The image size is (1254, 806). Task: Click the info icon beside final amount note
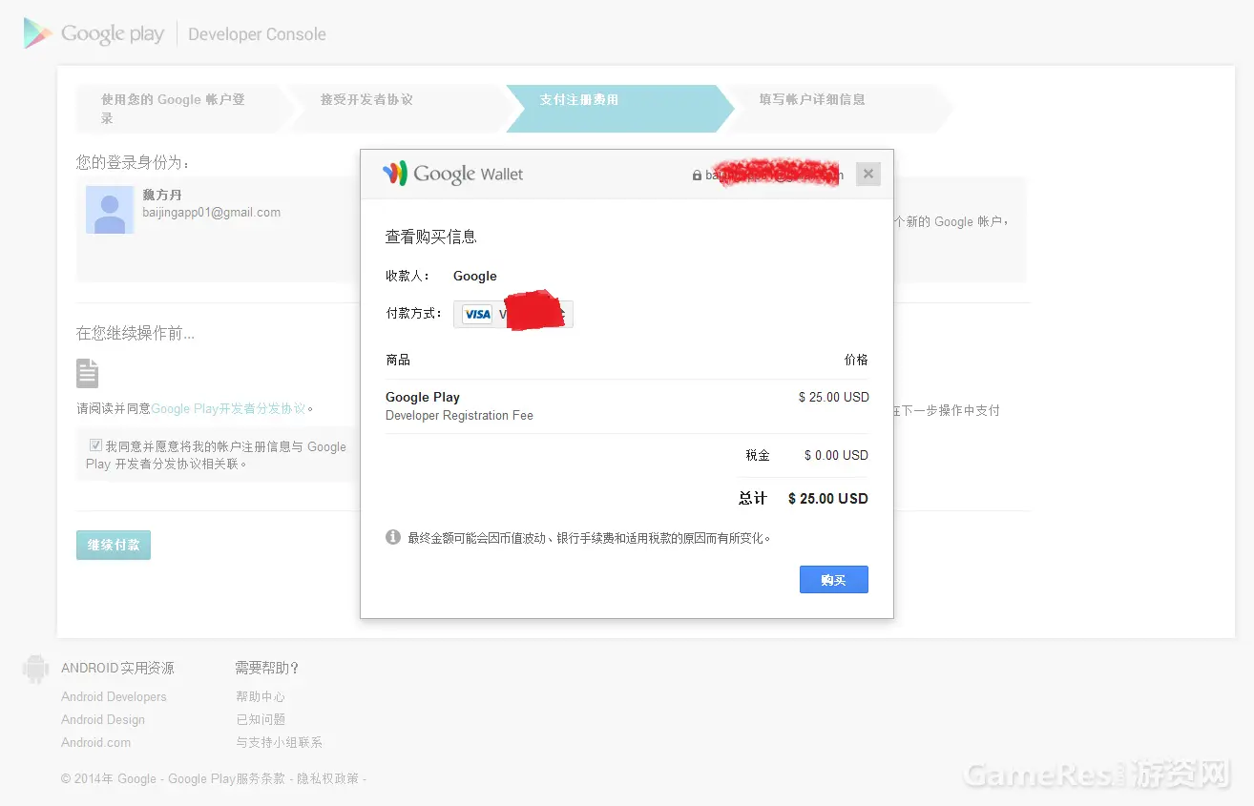pos(393,537)
